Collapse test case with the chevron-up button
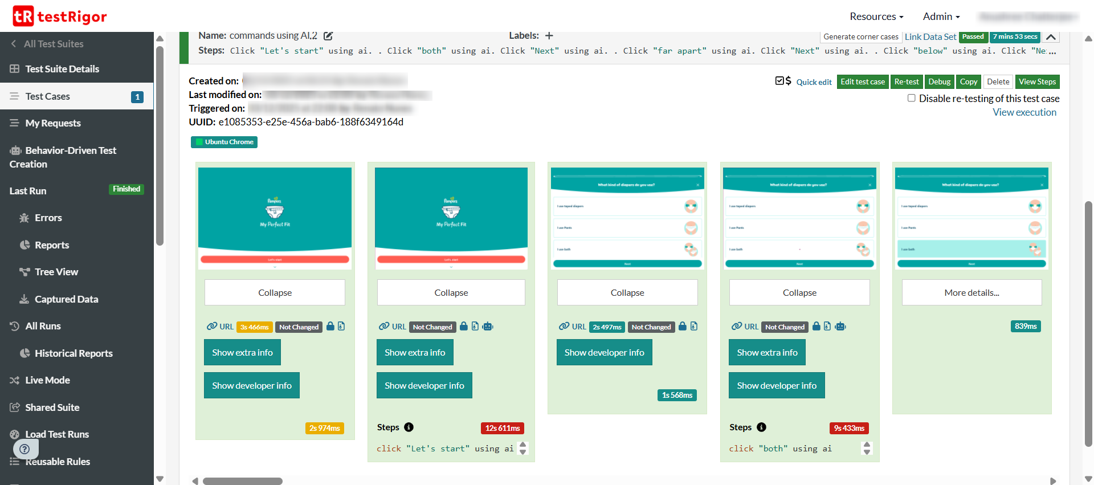 (1051, 37)
